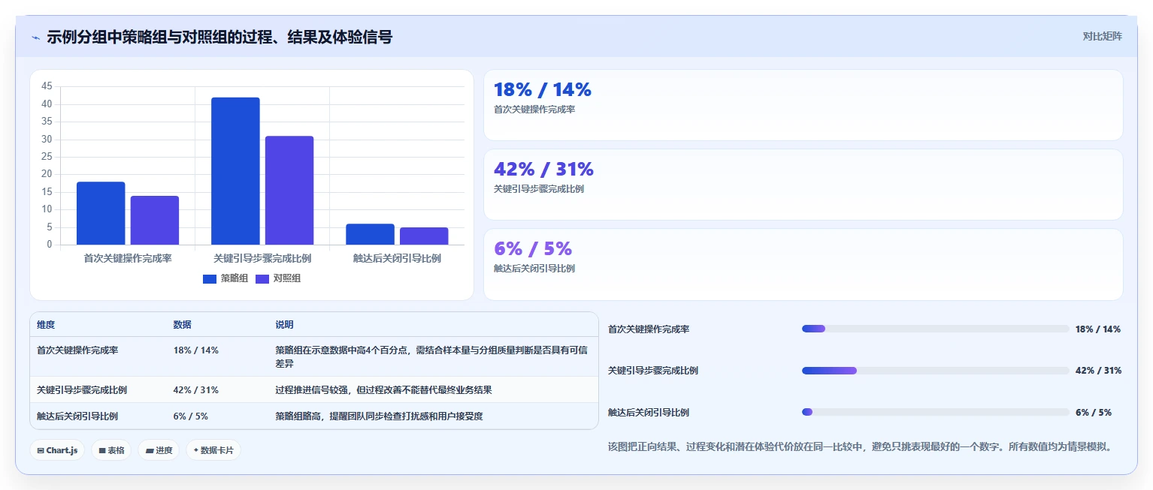Click the lightning icon beside the header title
The image size is (1153, 490).
[35, 38]
